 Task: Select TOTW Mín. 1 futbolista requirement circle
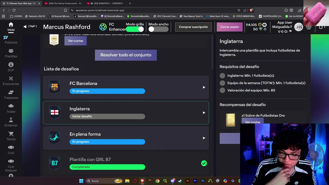[222, 83]
